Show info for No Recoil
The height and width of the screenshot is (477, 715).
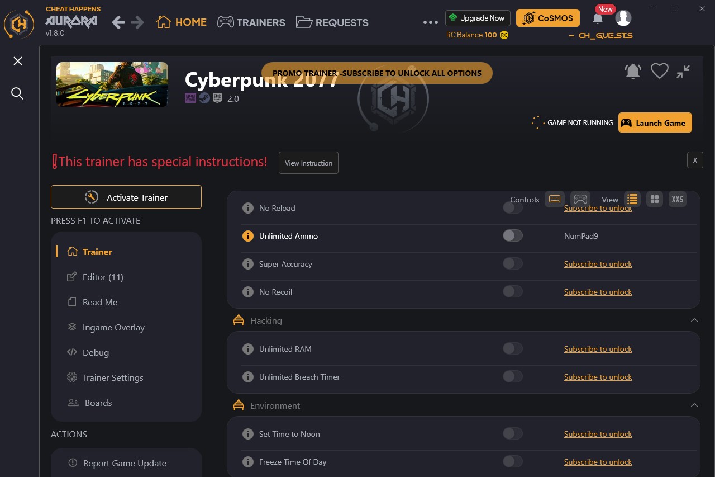248,292
